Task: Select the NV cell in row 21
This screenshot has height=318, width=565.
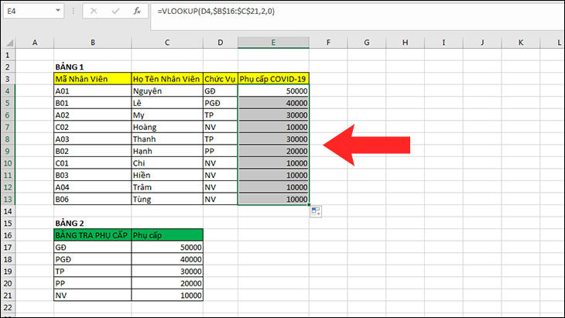Action: 93,296
